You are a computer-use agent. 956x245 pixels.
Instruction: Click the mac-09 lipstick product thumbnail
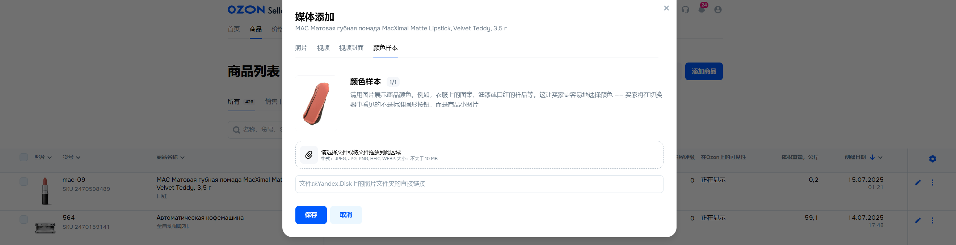pos(45,191)
